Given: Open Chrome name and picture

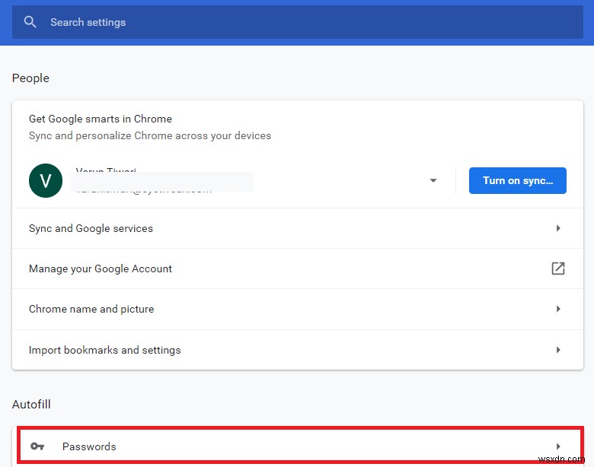Looking at the screenshot, I should click(297, 310).
